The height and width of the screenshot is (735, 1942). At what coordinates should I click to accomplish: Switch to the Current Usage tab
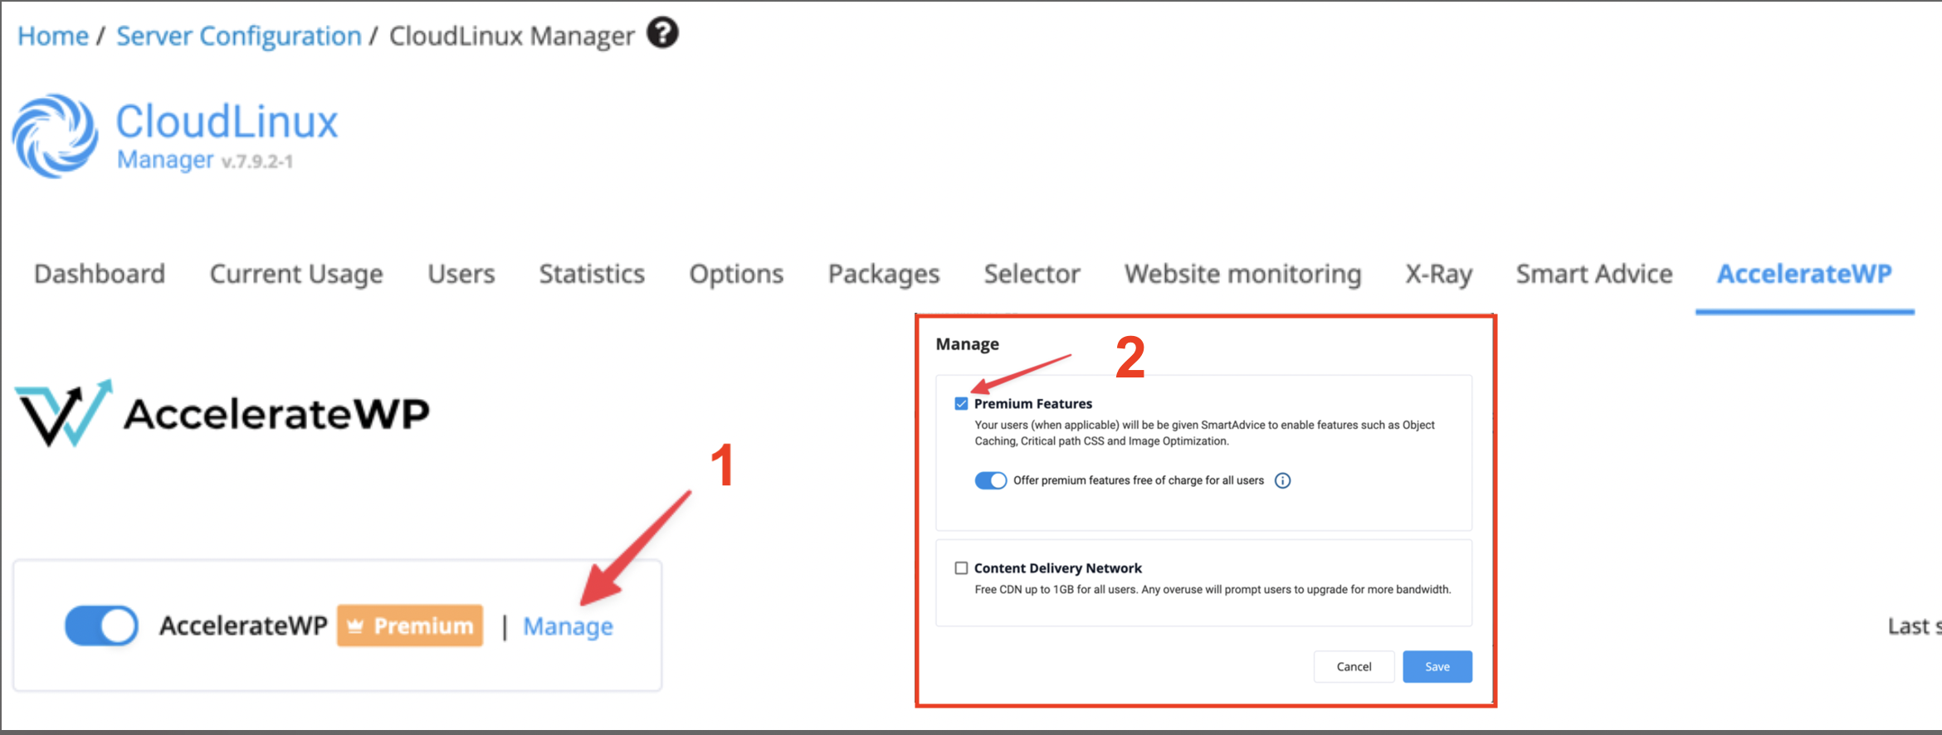(x=296, y=274)
